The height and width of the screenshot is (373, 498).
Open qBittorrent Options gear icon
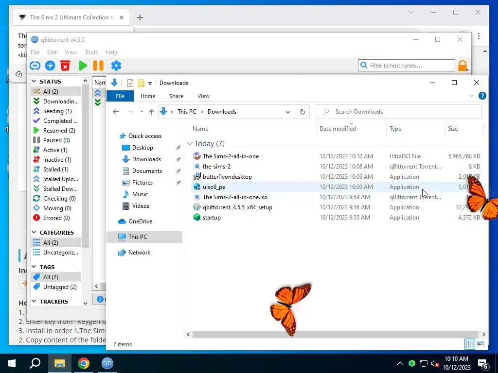coord(116,66)
